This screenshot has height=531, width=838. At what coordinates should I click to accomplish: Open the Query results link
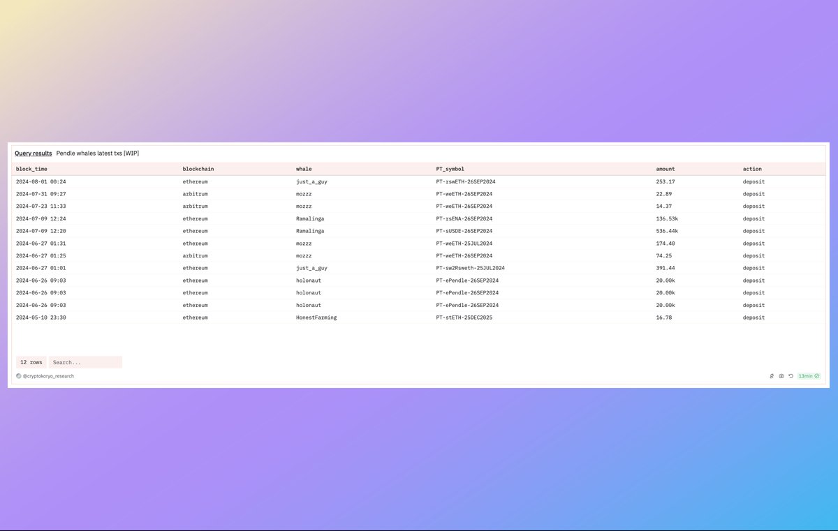pos(33,153)
